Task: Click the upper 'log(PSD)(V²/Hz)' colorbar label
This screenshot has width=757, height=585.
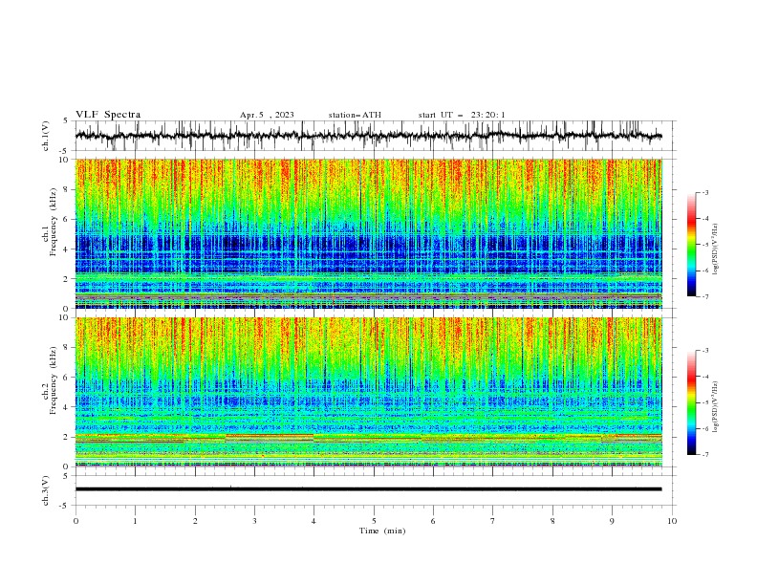Action: coord(715,249)
